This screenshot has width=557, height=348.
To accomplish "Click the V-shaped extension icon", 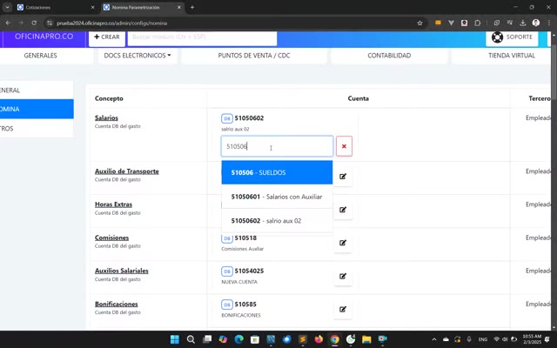I will [451, 23].
